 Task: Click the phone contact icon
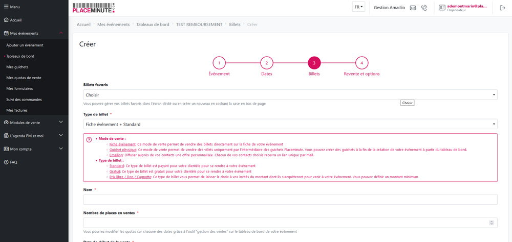tap(424, 8)
